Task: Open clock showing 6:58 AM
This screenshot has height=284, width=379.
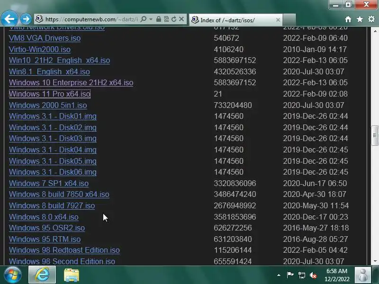Action: (337, 275)
